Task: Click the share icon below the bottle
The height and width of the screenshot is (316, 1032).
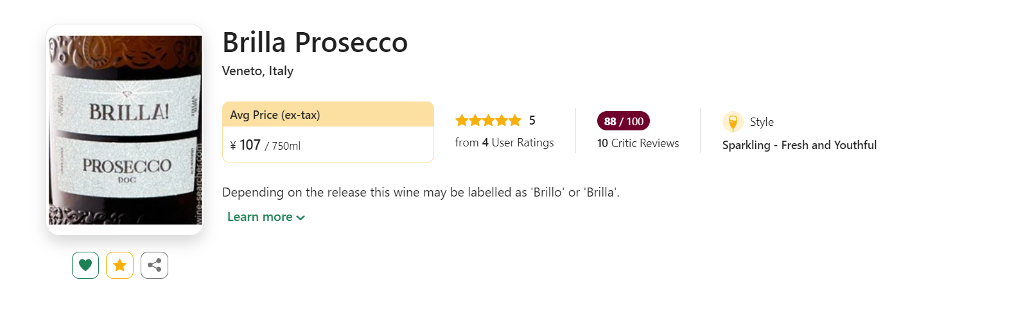Action: pos(154,265)
